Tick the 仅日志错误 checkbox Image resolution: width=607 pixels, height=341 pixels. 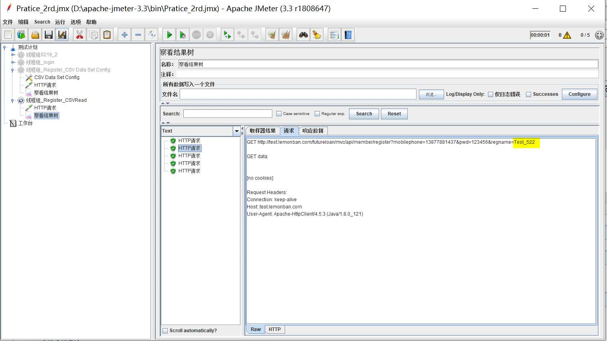490,95
